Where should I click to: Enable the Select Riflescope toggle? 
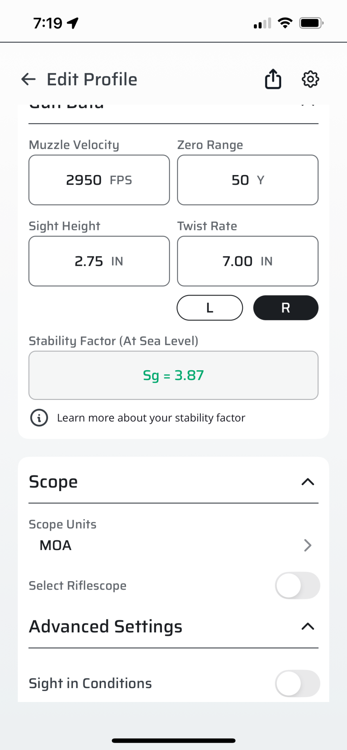tap(297, 586)
